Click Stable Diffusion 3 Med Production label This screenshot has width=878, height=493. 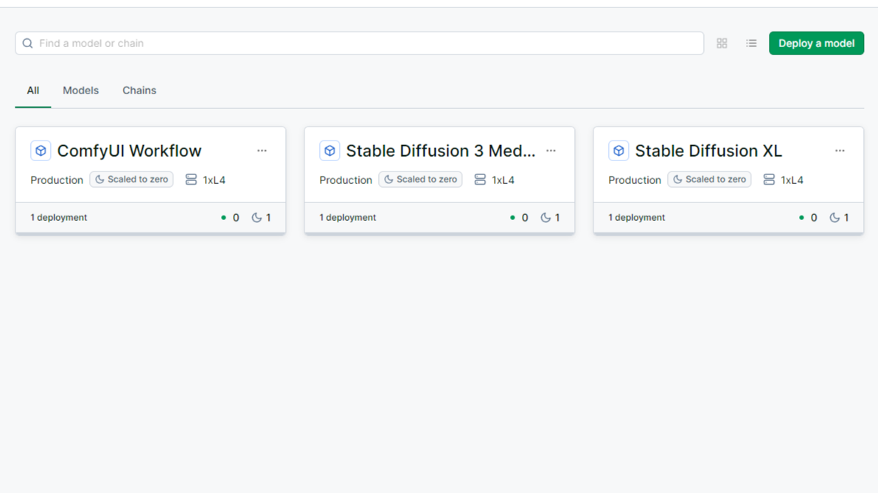346,180
